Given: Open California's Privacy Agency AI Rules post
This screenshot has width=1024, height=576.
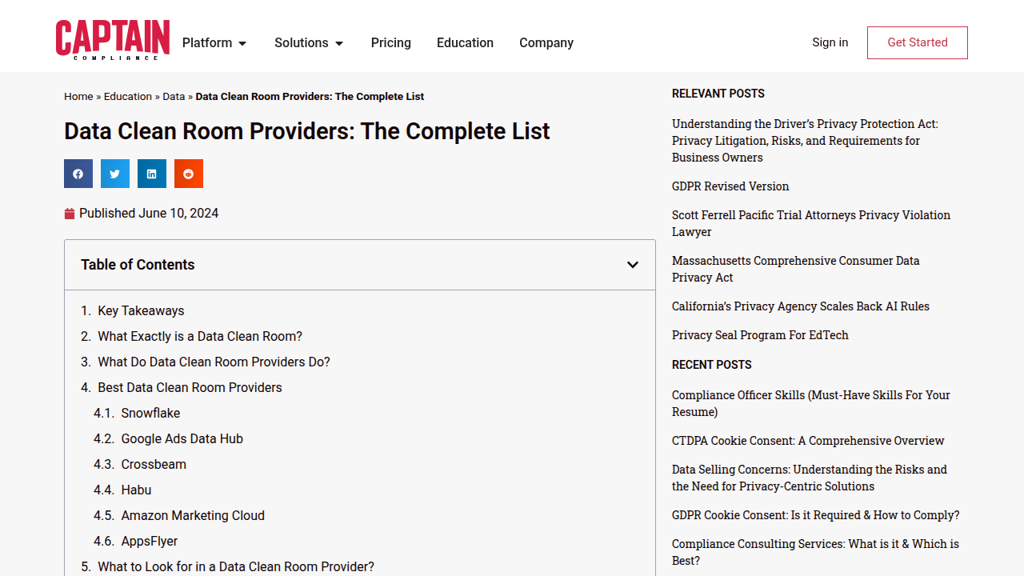Looking at the screenshot, I should click(801, 306).
